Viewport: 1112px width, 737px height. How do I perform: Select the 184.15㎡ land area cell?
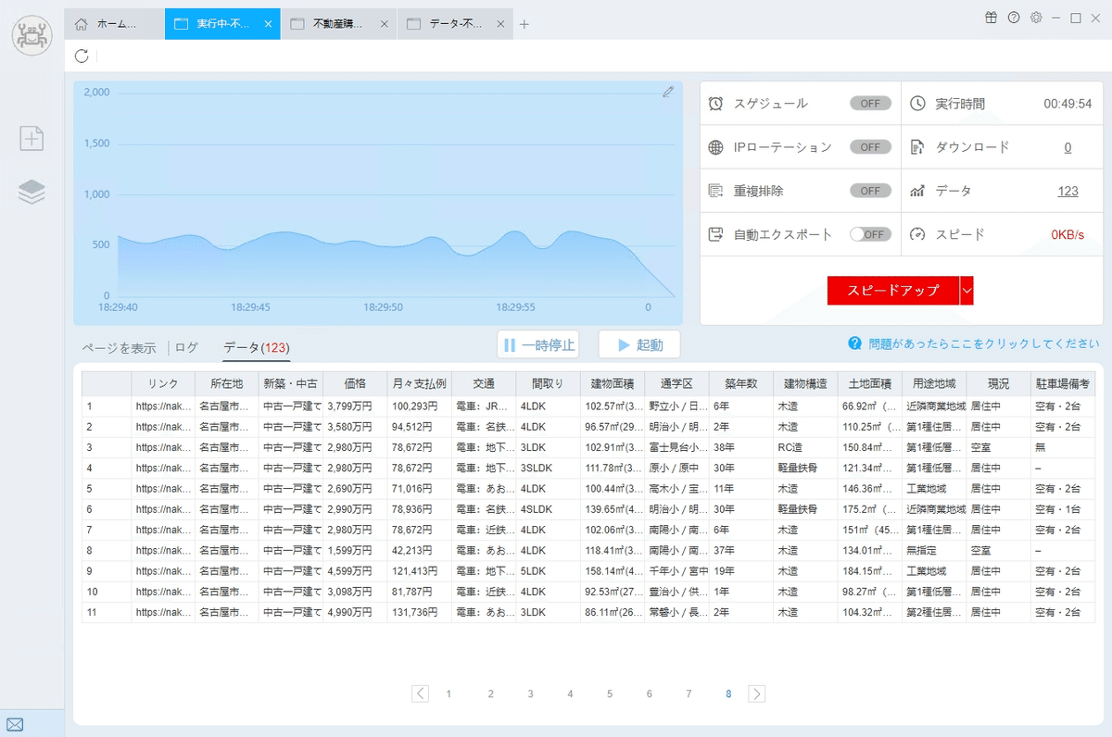[869, 571]
